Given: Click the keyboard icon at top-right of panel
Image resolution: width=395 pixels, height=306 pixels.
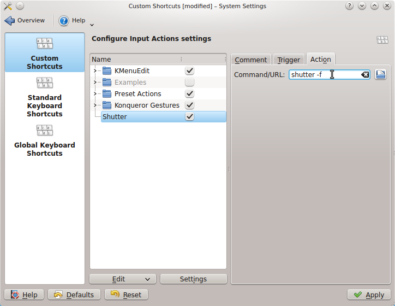Looking at the screenshot, I should pyautogui.click(x=382, y=40).
